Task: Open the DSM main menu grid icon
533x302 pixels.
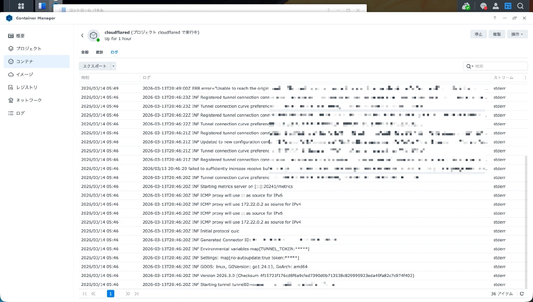Action: pos(21,6)
